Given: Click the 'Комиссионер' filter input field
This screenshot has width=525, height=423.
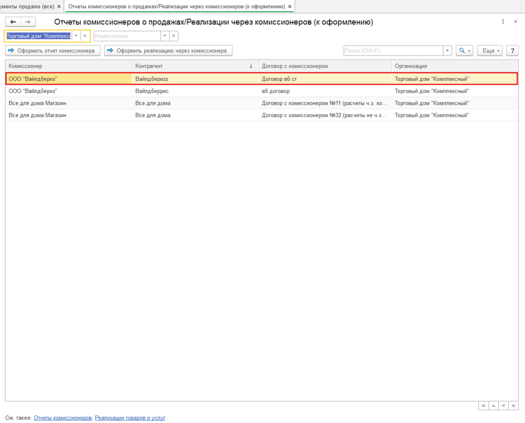Looking at the screenshot, I should pyautogui.click(x=127, y=36).
